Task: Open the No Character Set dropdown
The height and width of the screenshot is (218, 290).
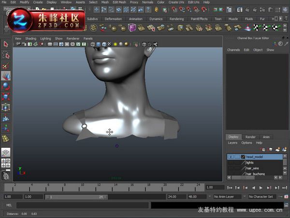Action: [262, 197]
